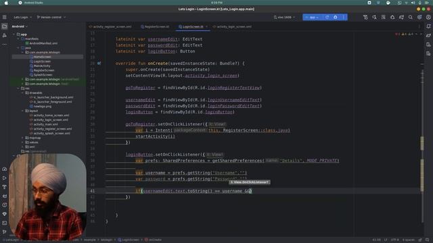Open Version control dropdown

click(51, 17)
